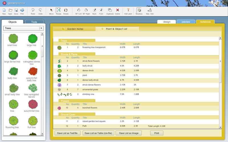Screen dimensions: 228x142
Task: Toggle the Max. Grid option
Action: (x=150, y=10)
